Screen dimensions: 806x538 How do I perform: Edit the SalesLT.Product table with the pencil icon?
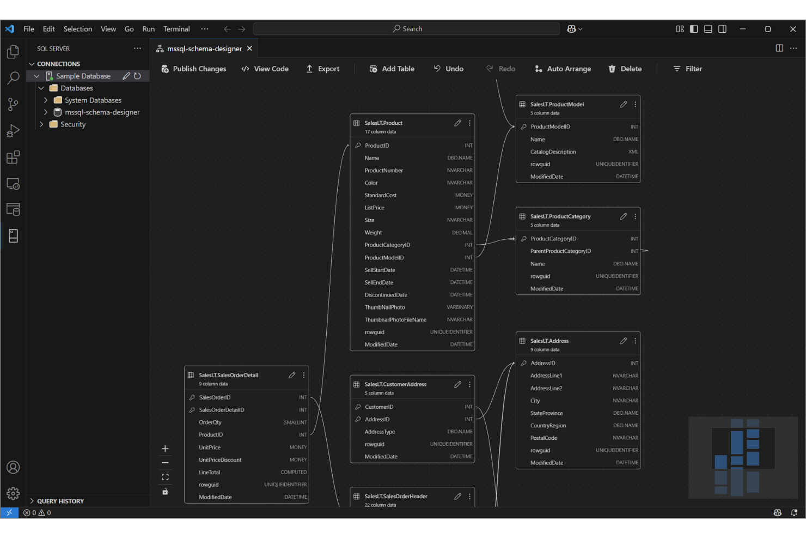pyautogui.click(x=457, y=123)
